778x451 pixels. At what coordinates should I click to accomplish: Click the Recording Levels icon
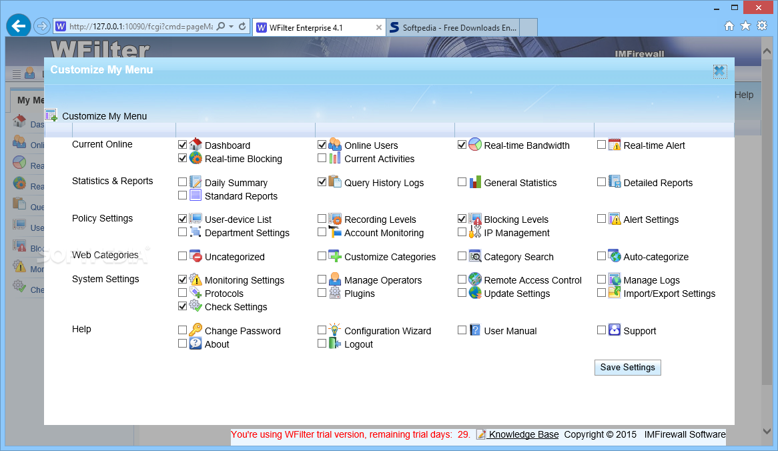tap(335, 218)
